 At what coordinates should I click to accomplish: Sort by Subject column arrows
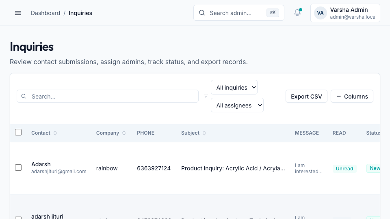pyautogui.click(x=204, y=133)
